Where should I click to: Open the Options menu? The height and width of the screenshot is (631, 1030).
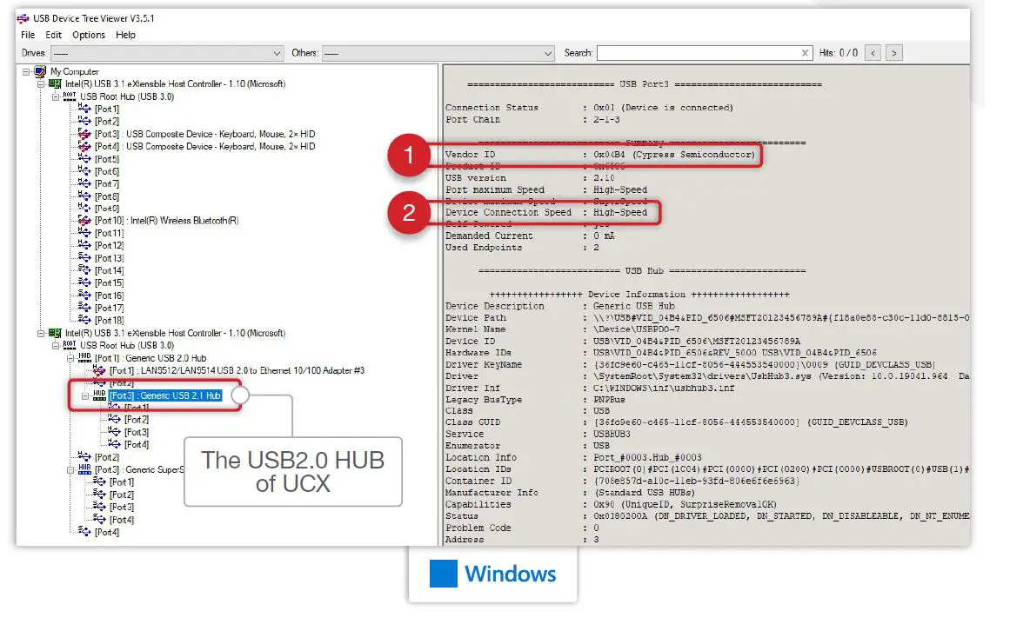point(89,35)
